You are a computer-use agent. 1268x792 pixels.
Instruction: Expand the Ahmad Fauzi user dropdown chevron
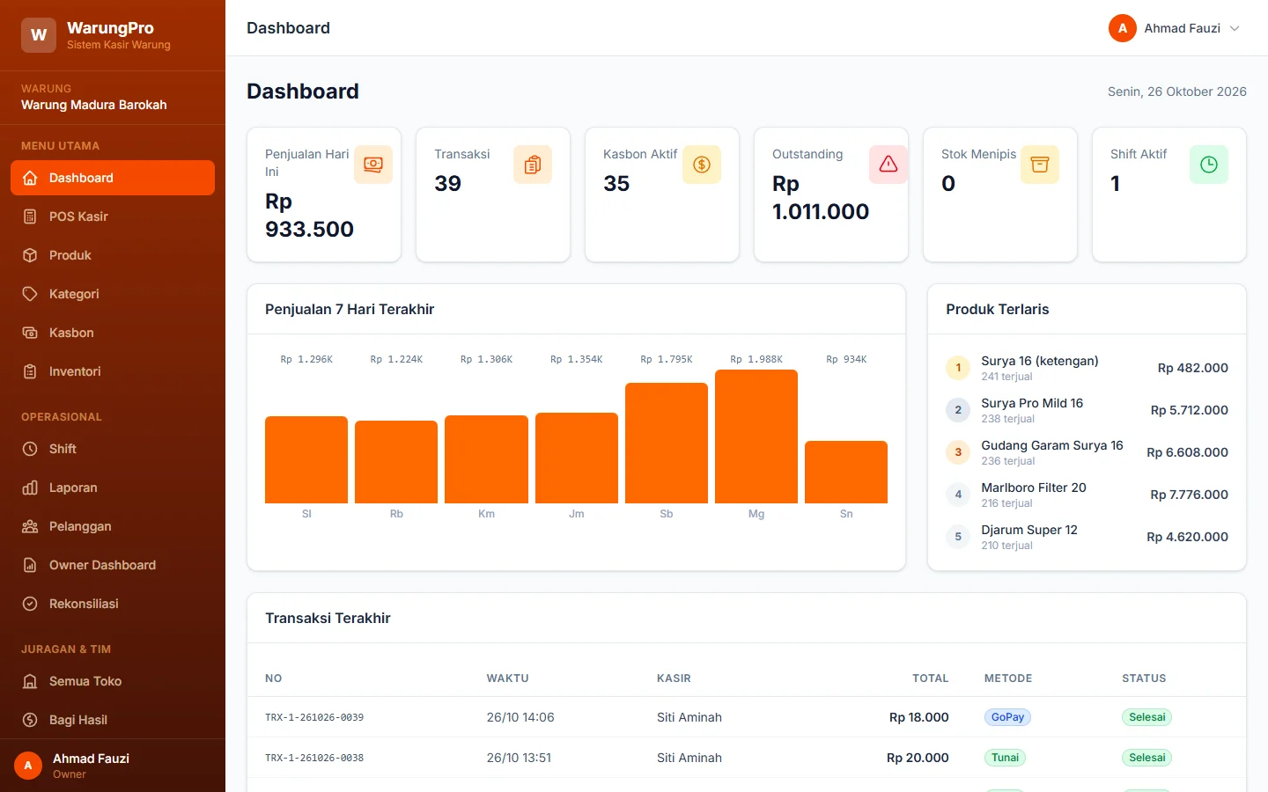[1235, 28]
